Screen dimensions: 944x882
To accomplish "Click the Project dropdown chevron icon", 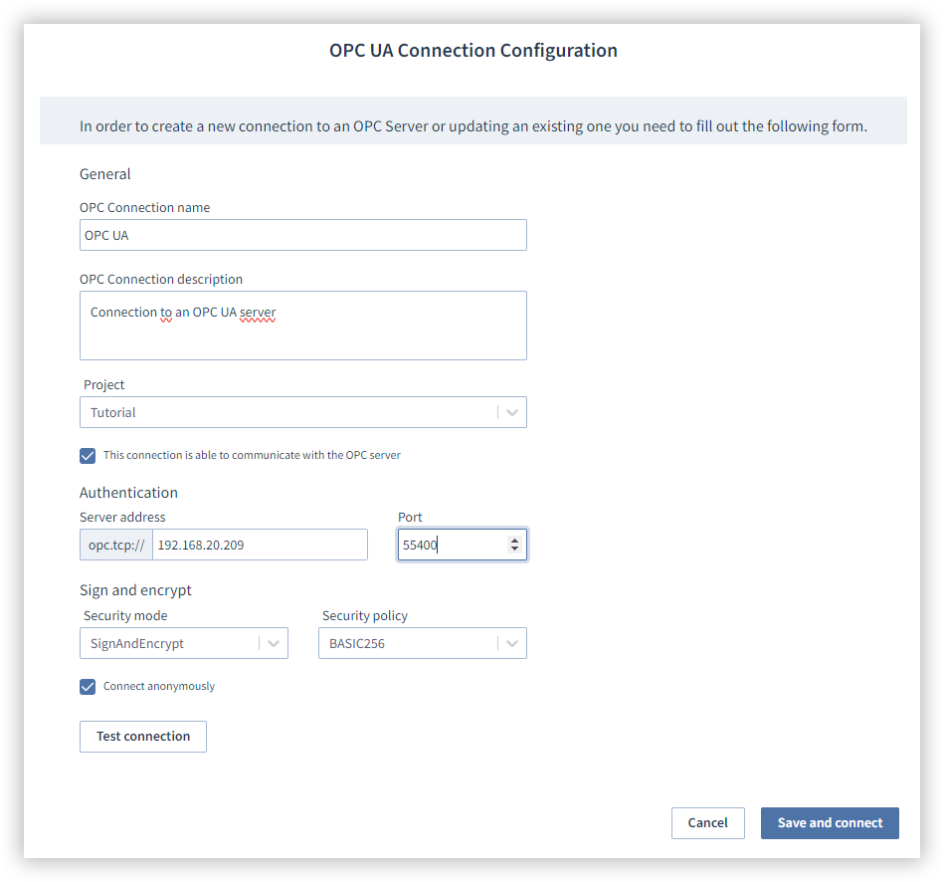I will 512,412.
